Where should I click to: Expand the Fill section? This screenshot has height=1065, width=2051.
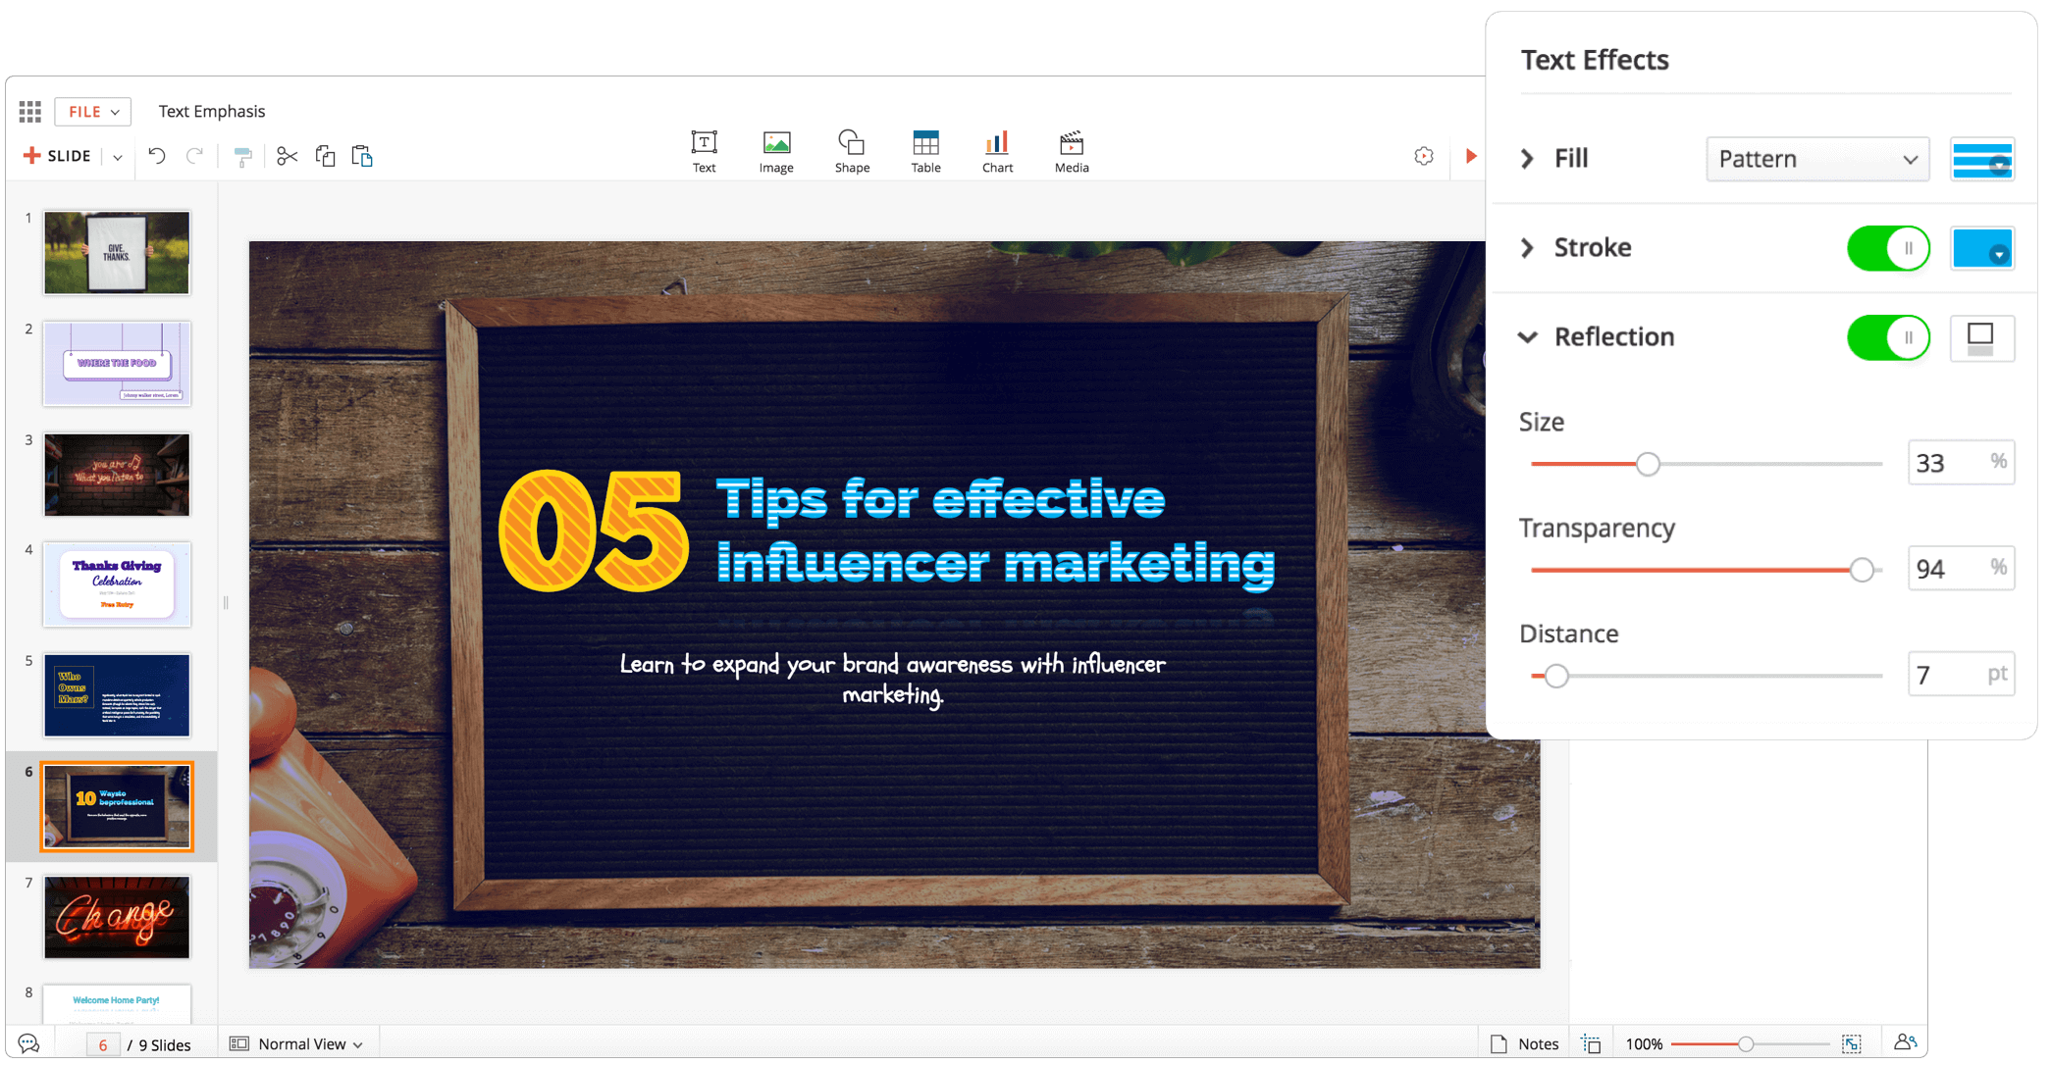(x=1527, y=159)
